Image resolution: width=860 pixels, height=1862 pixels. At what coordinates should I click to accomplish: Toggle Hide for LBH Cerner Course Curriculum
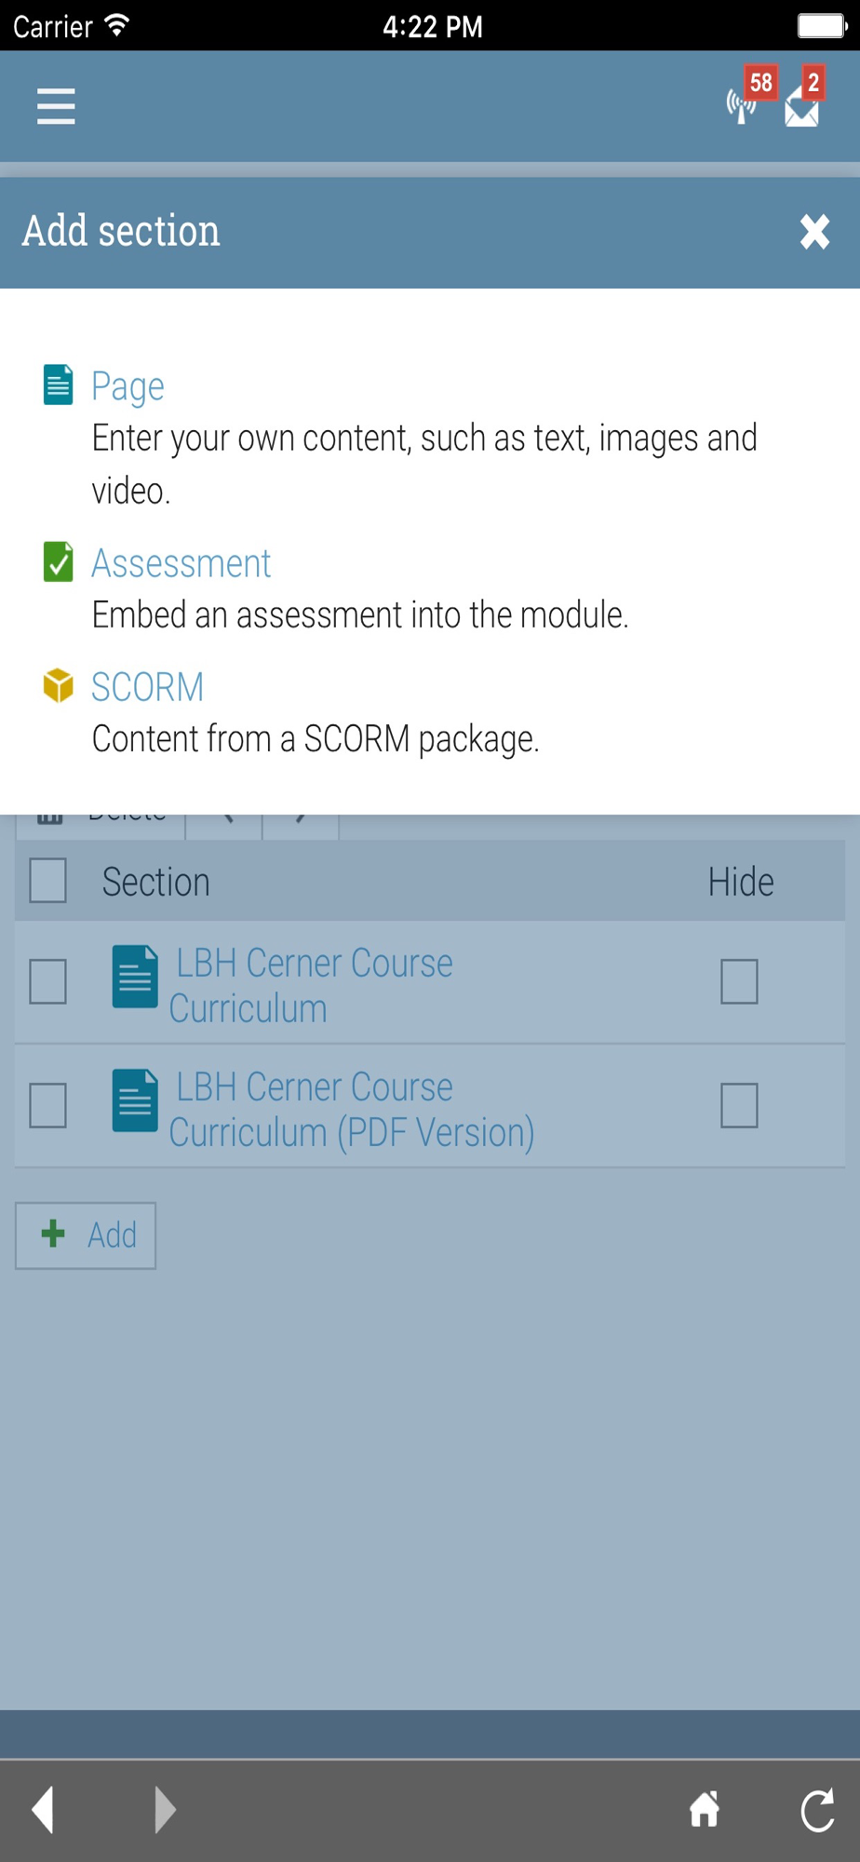(x=739, y=981)
